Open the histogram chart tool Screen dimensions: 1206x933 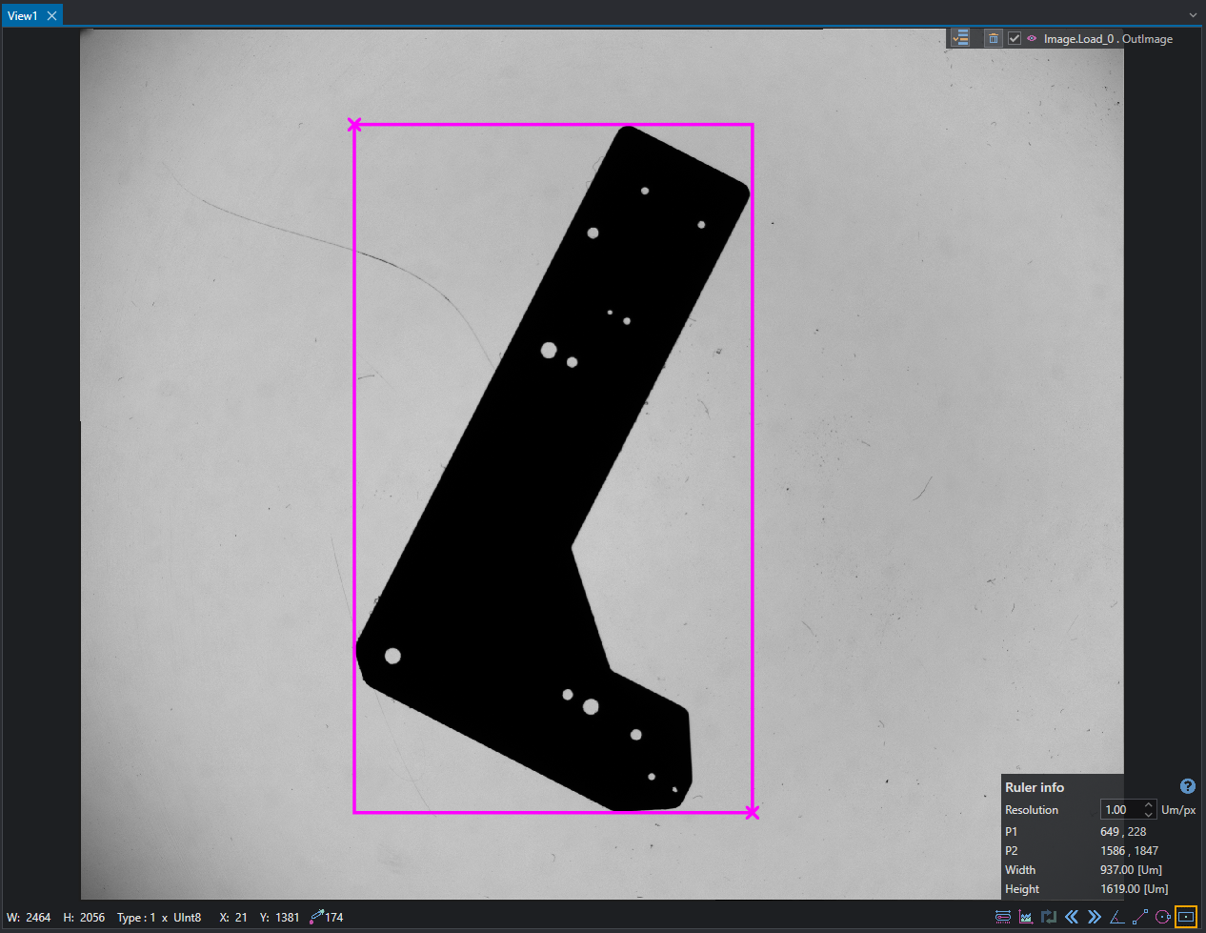pyautogui.click(x=1026, y=917)
